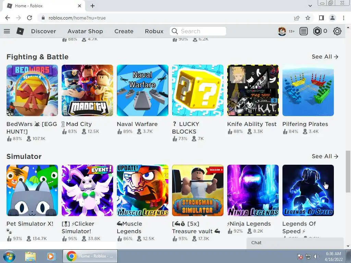351x263 pixels.
Task: Click See All for Fighting & Battle
Action: pyautogui.click(x=325, y=57)
